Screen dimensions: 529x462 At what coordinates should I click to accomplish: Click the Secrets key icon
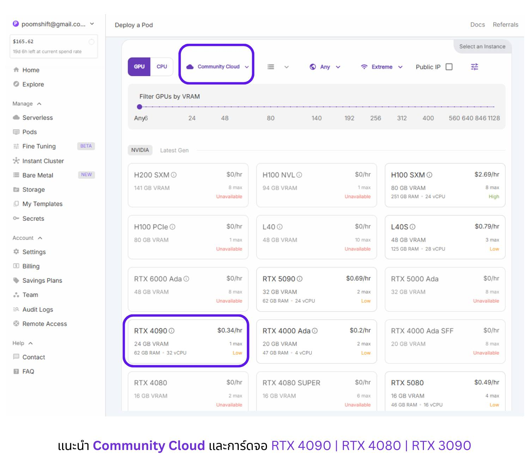coord(16,218)
